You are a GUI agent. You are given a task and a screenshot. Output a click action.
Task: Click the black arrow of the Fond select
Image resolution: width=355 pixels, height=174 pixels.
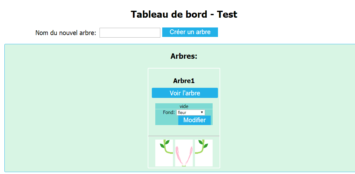coord(202,112)
